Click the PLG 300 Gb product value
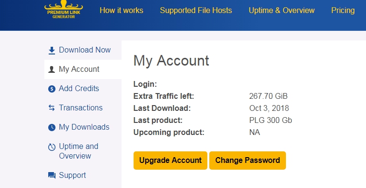The image size is (366, 188). (x=271, y=121)
